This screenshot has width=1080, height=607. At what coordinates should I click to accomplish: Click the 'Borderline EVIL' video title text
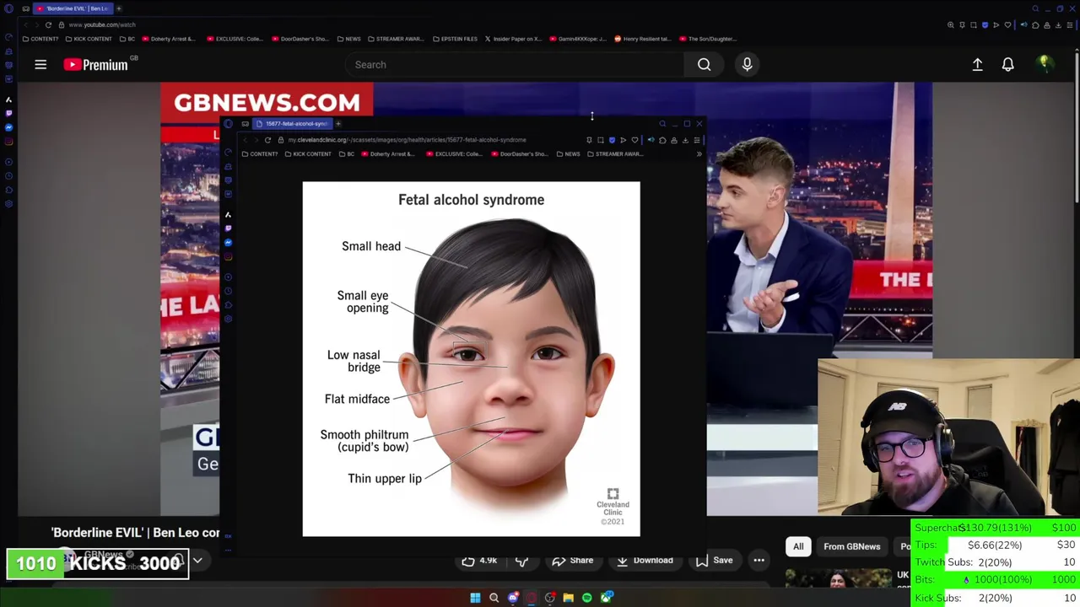click(x=135, y=533)
